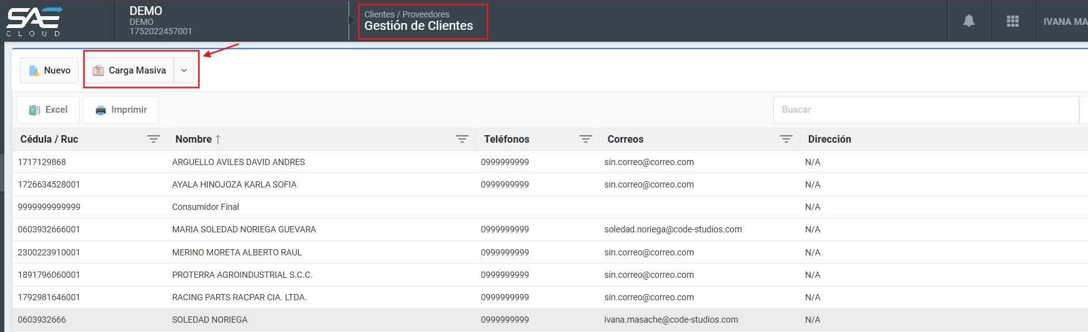Select the PROTERRA AGROINDUSTRIAL S.C.C. row
This screenshot has height=332, width=1088.
coord(242,275)
